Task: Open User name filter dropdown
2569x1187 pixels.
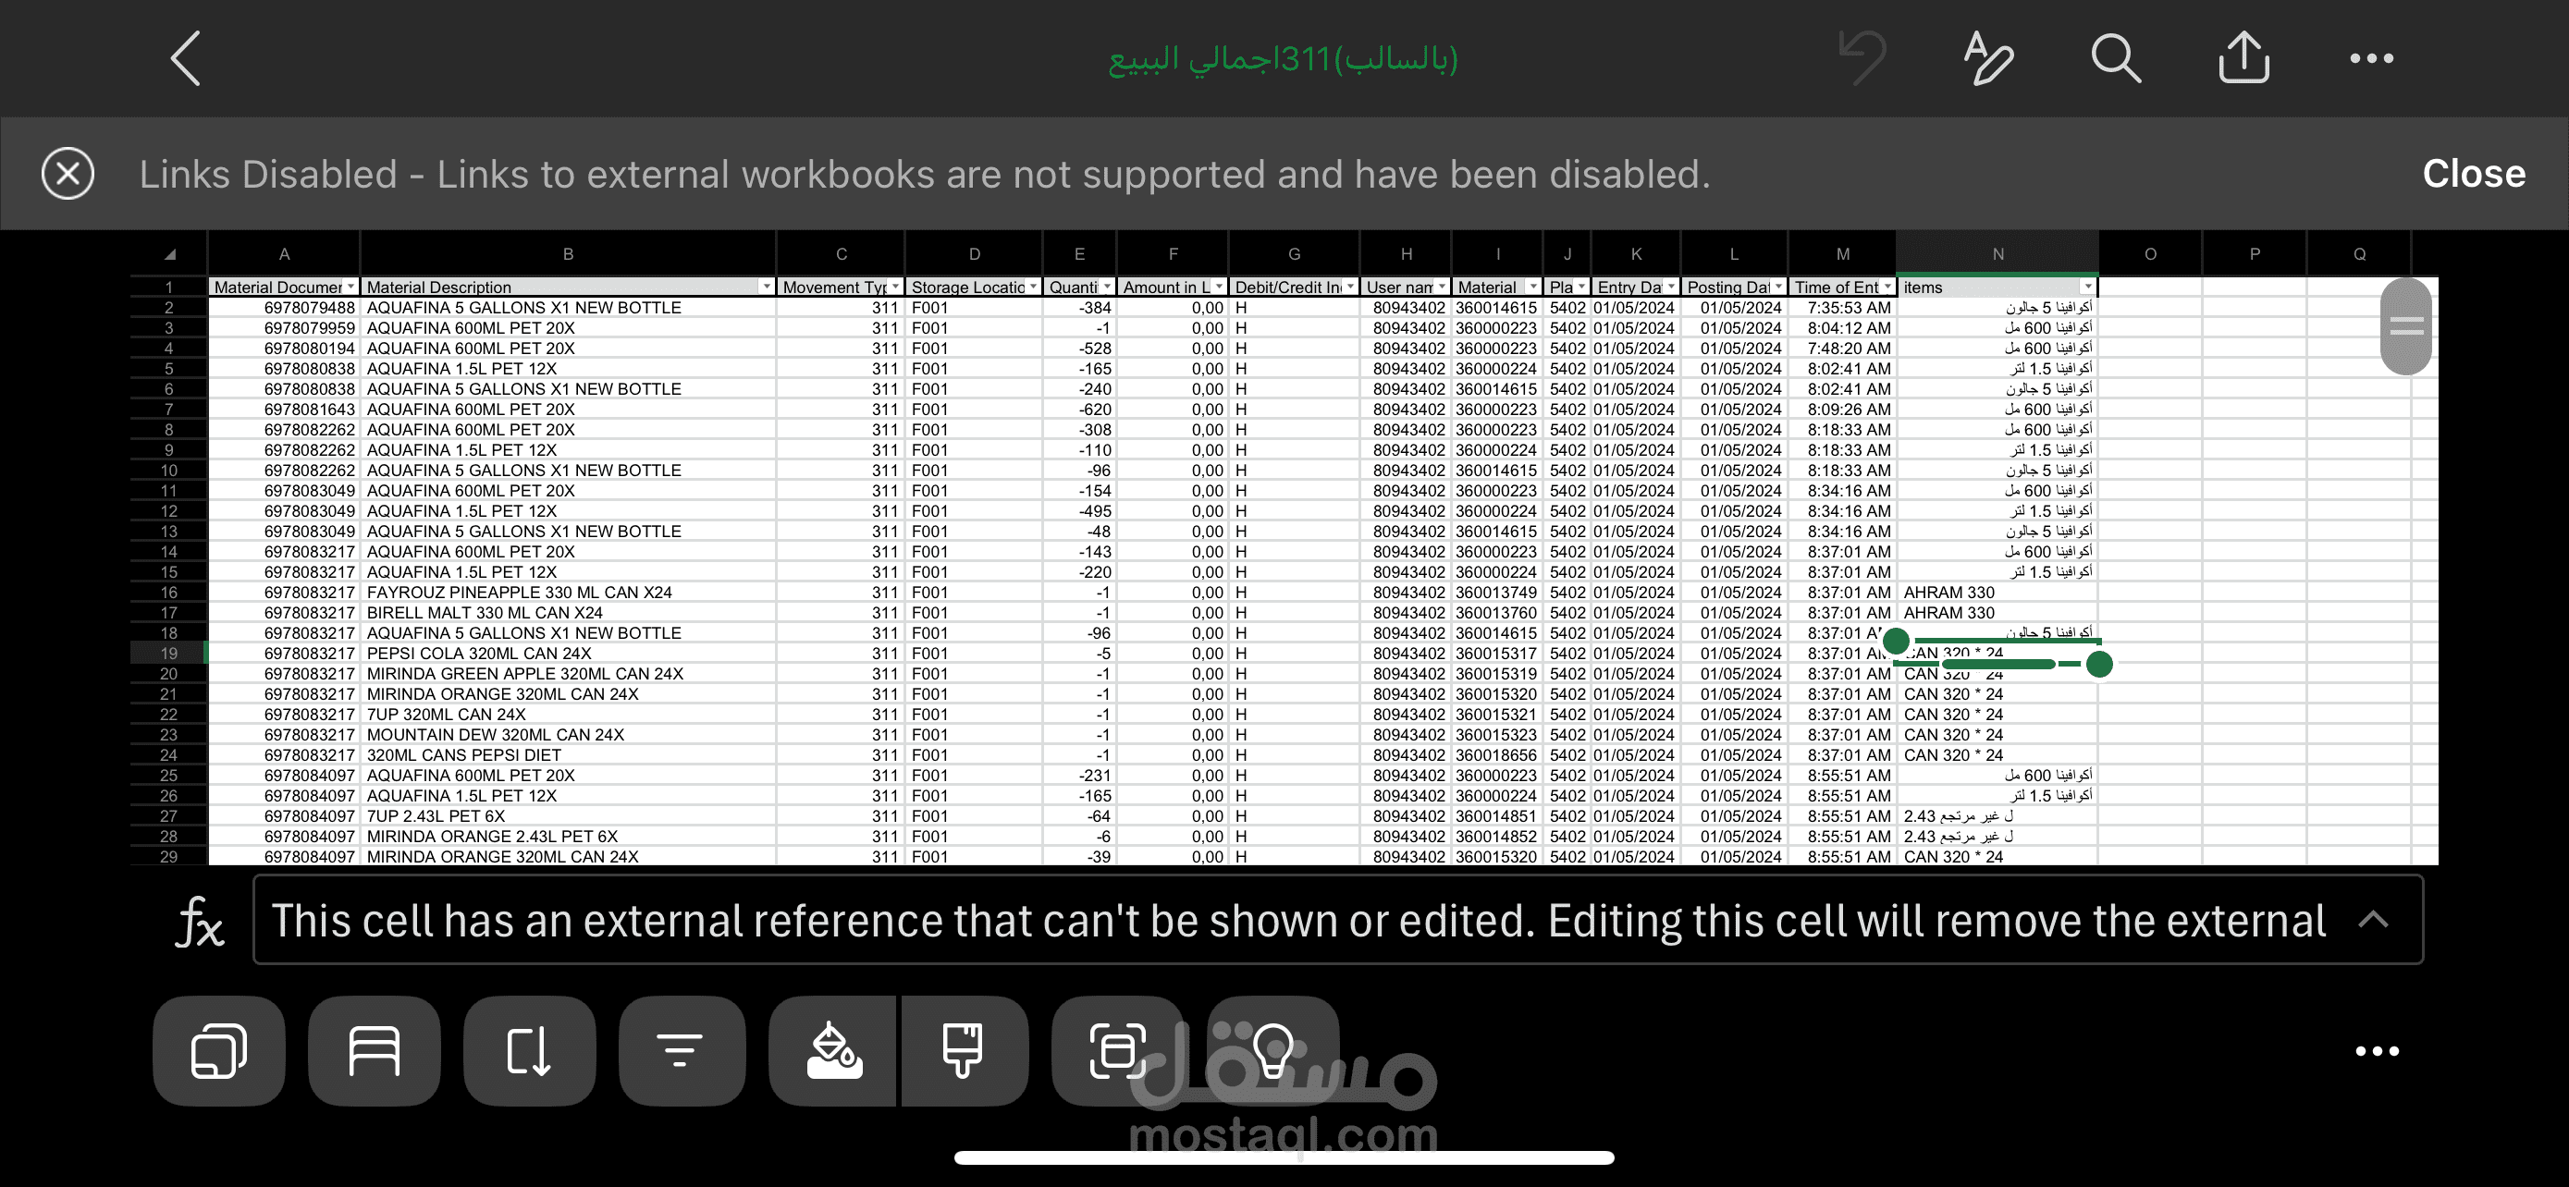Action: coord(1441,287)
